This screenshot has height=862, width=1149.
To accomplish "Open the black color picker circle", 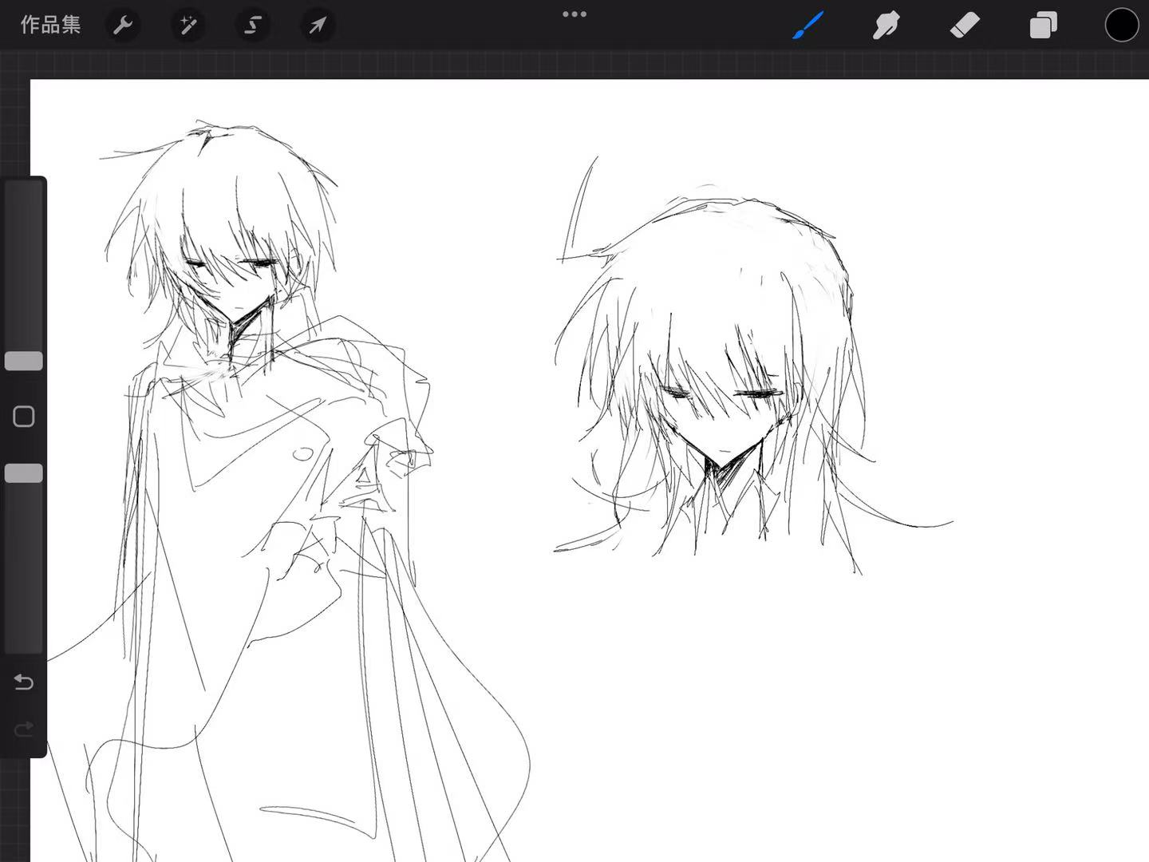I will pos(1121,25).
